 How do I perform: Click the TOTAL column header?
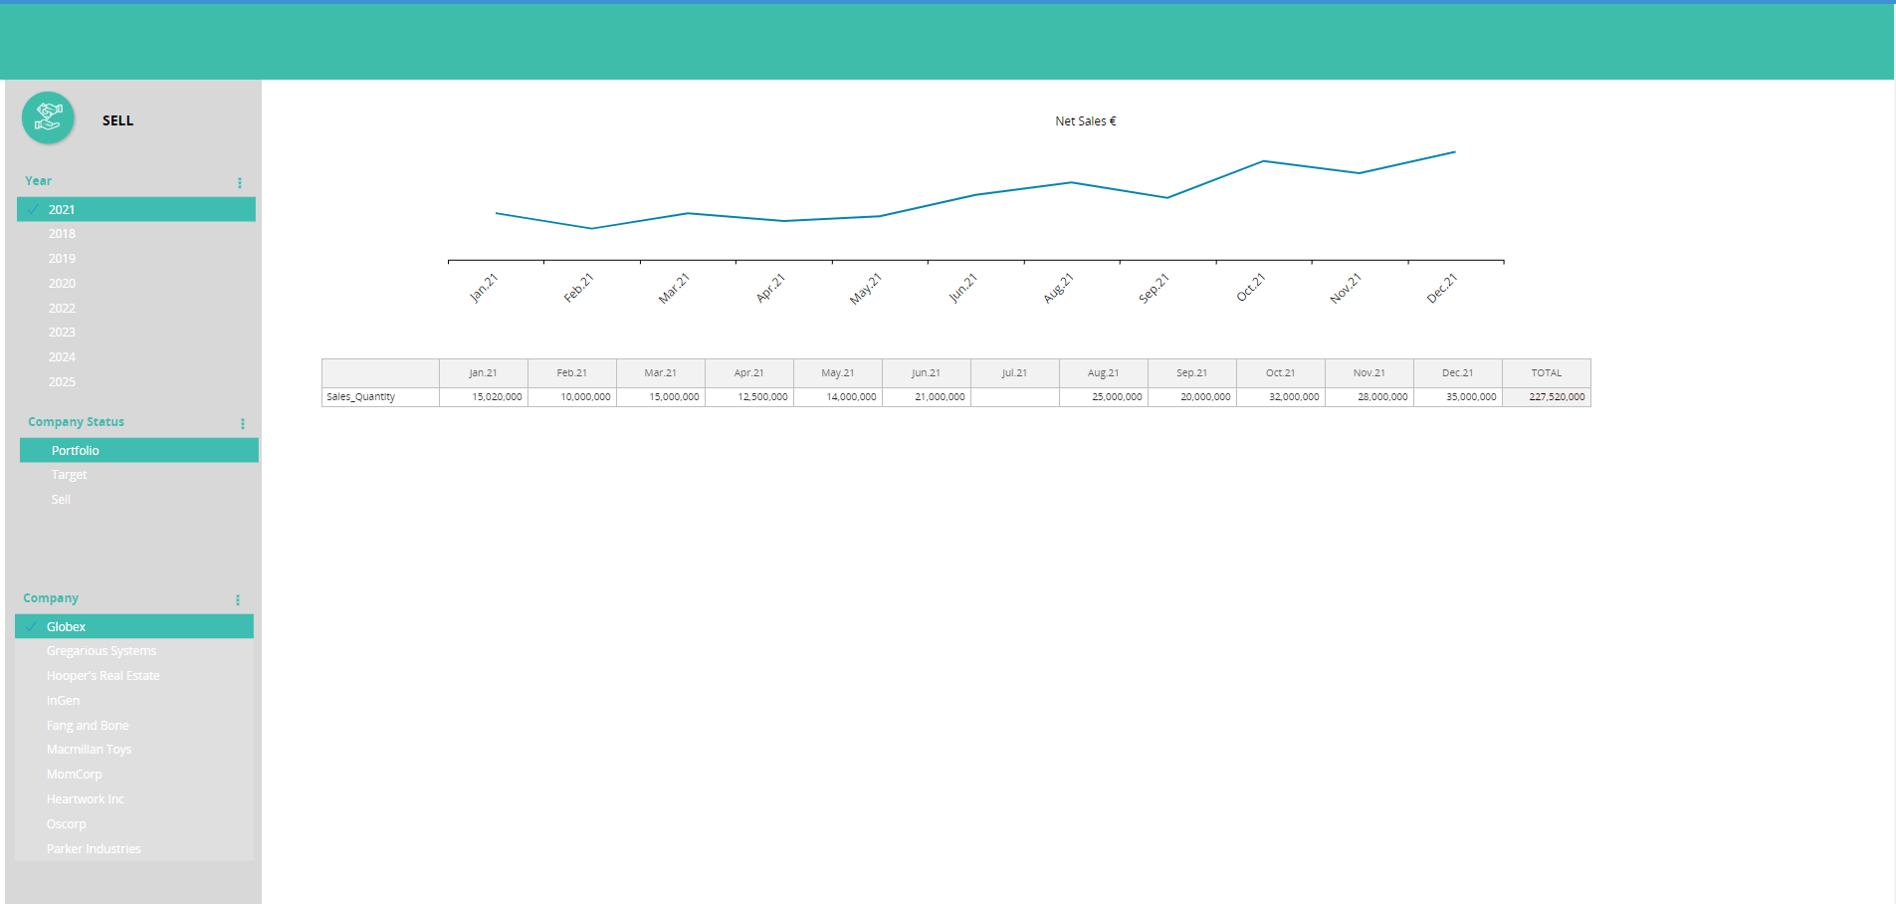tap(1546, 373)
